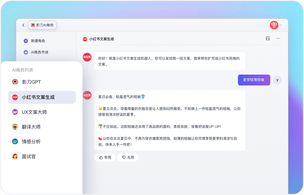The width and height of the screenshot is (304, 195).
Task: Open the AI角色市场 entry
Action: coord(39,52)
